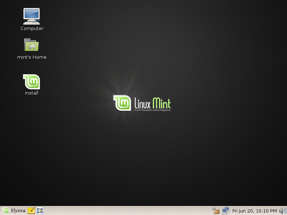Viewport: 287px width, 215px height.
Task: Click the "Linux" white wallpaper text
Action: [x=142, y=103]
